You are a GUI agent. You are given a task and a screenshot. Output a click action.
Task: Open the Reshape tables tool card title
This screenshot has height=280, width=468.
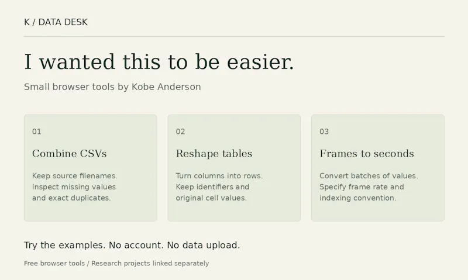(214, 154)
